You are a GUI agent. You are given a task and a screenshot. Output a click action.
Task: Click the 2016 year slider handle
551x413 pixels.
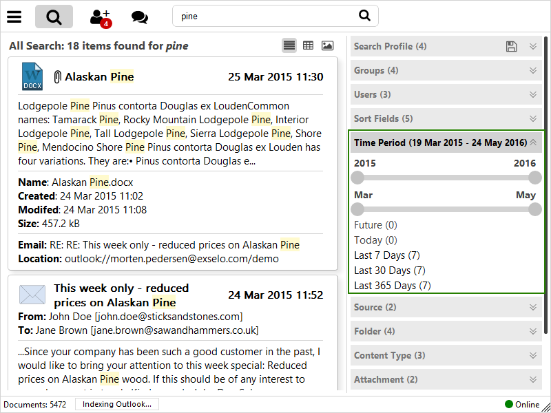534,178
